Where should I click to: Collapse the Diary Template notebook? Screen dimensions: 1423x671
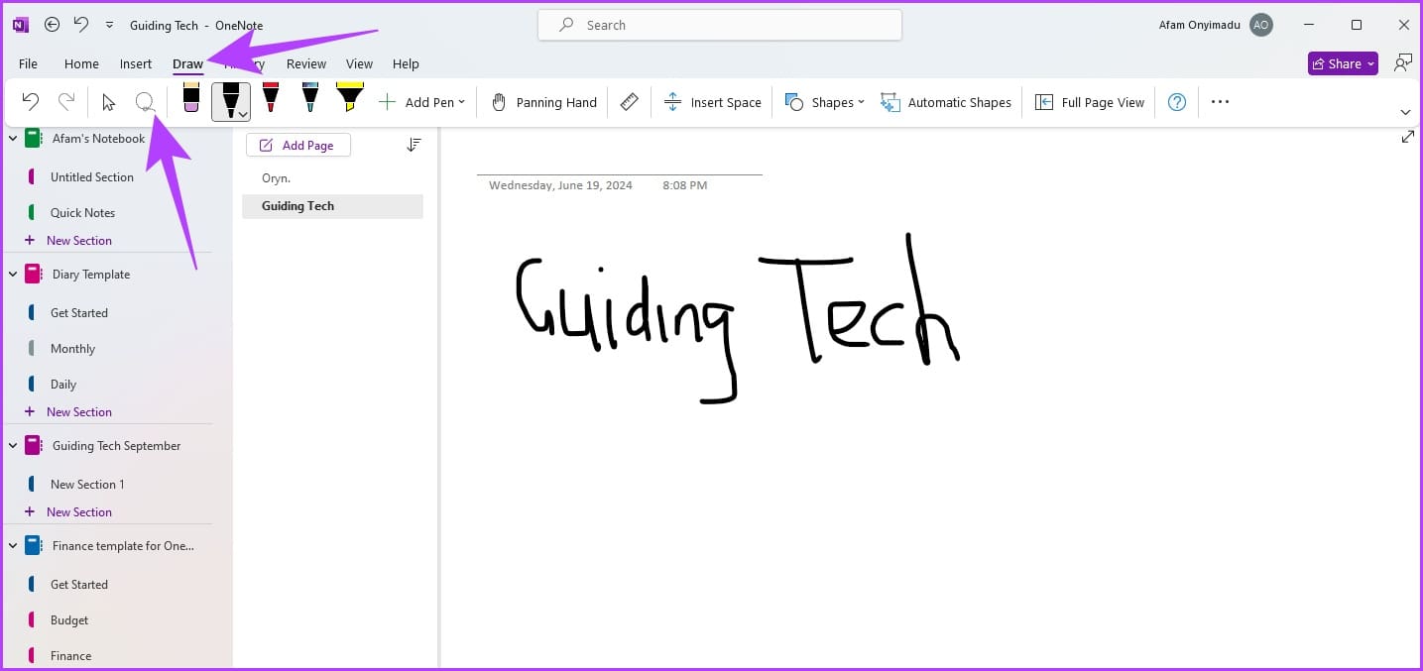13,274
